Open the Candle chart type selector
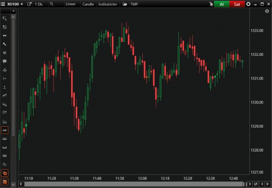Screen dimensions: 272x188 (88, 4)
